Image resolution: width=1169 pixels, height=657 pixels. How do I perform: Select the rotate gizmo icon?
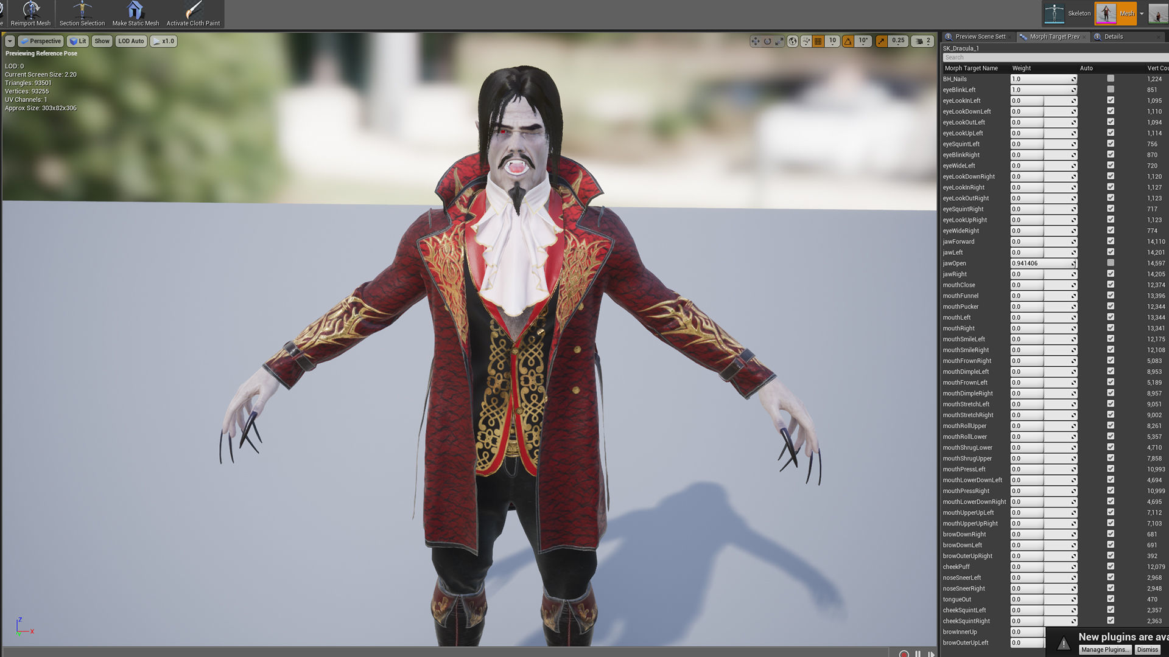click(768, 41)
